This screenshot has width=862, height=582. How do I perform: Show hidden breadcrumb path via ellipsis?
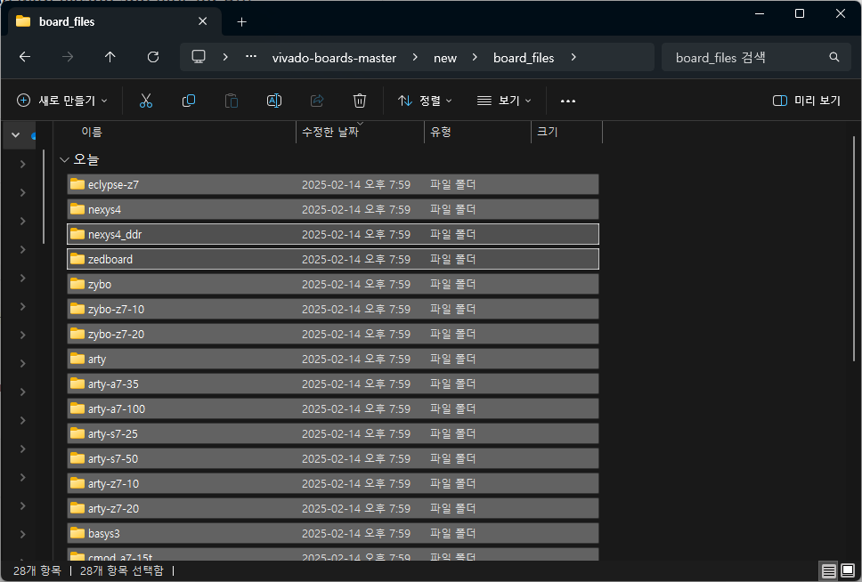click(251, 57)
